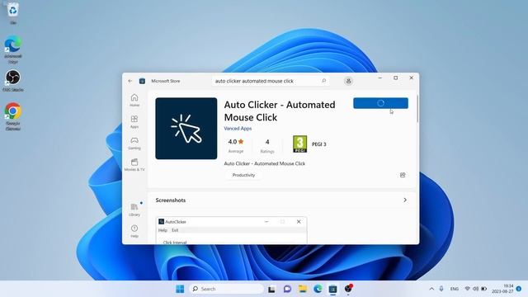
Task: Open Gaming section in Store sidebar
Action: pos(134,143)
